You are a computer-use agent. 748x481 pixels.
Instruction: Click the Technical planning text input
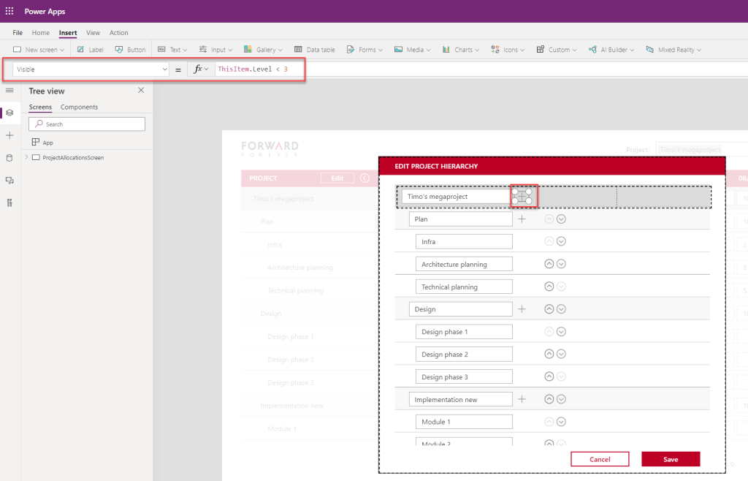click(x=464, y=287)
